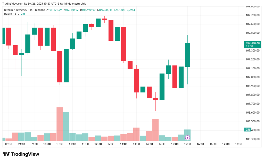Click the TradingView wordmark text
The width and height of the screenshot is (264, 161).
(x=25, y=154)
